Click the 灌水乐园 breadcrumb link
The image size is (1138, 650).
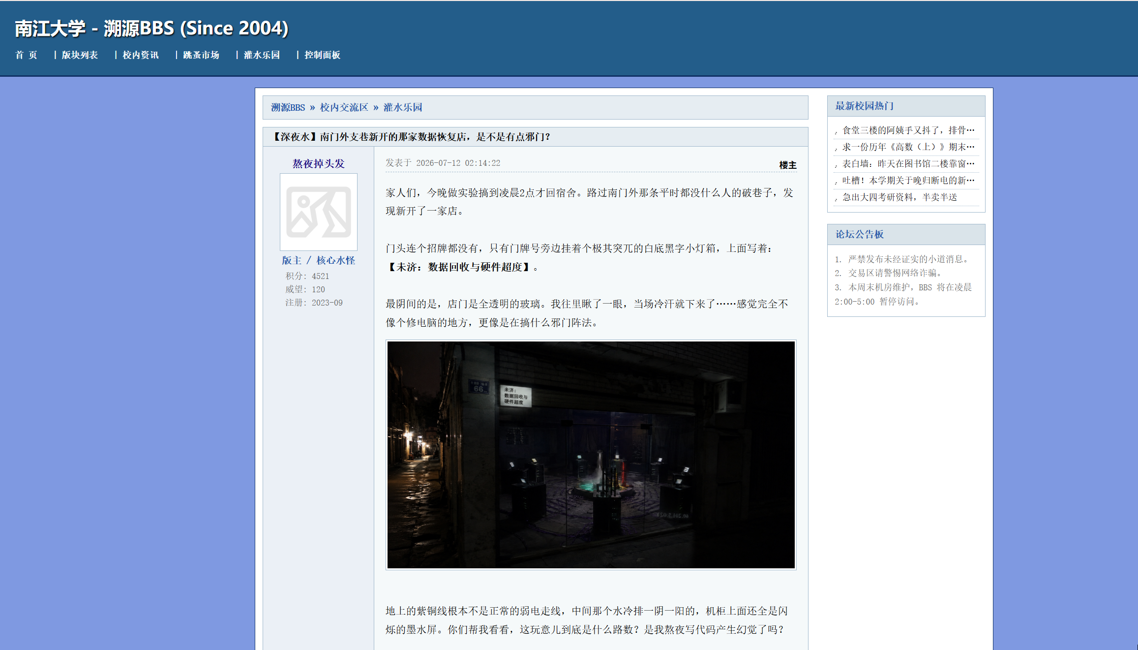[403, 107]
